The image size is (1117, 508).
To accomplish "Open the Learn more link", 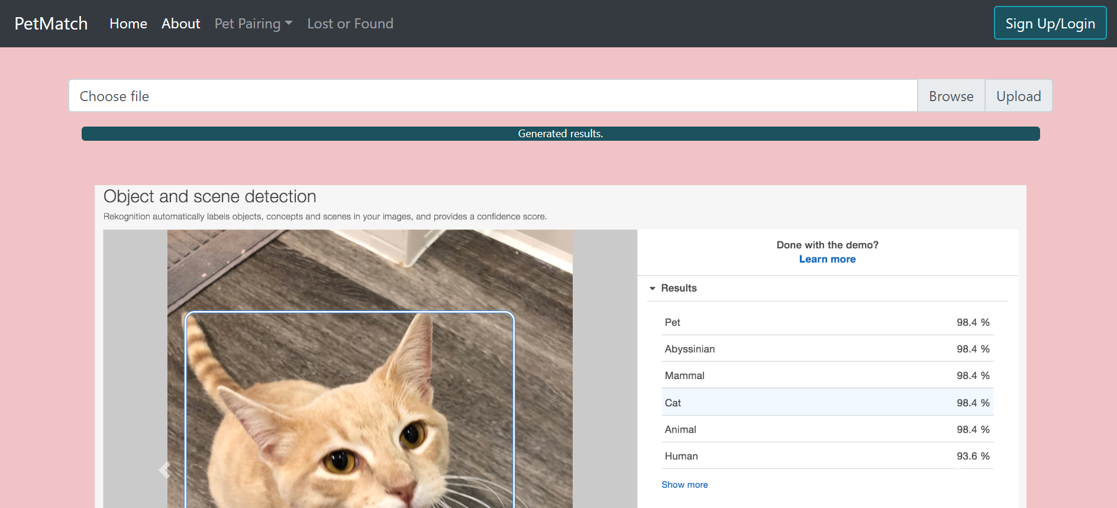I will (827, 259).
